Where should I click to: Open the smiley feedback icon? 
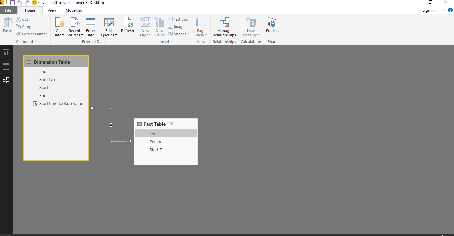34,3
